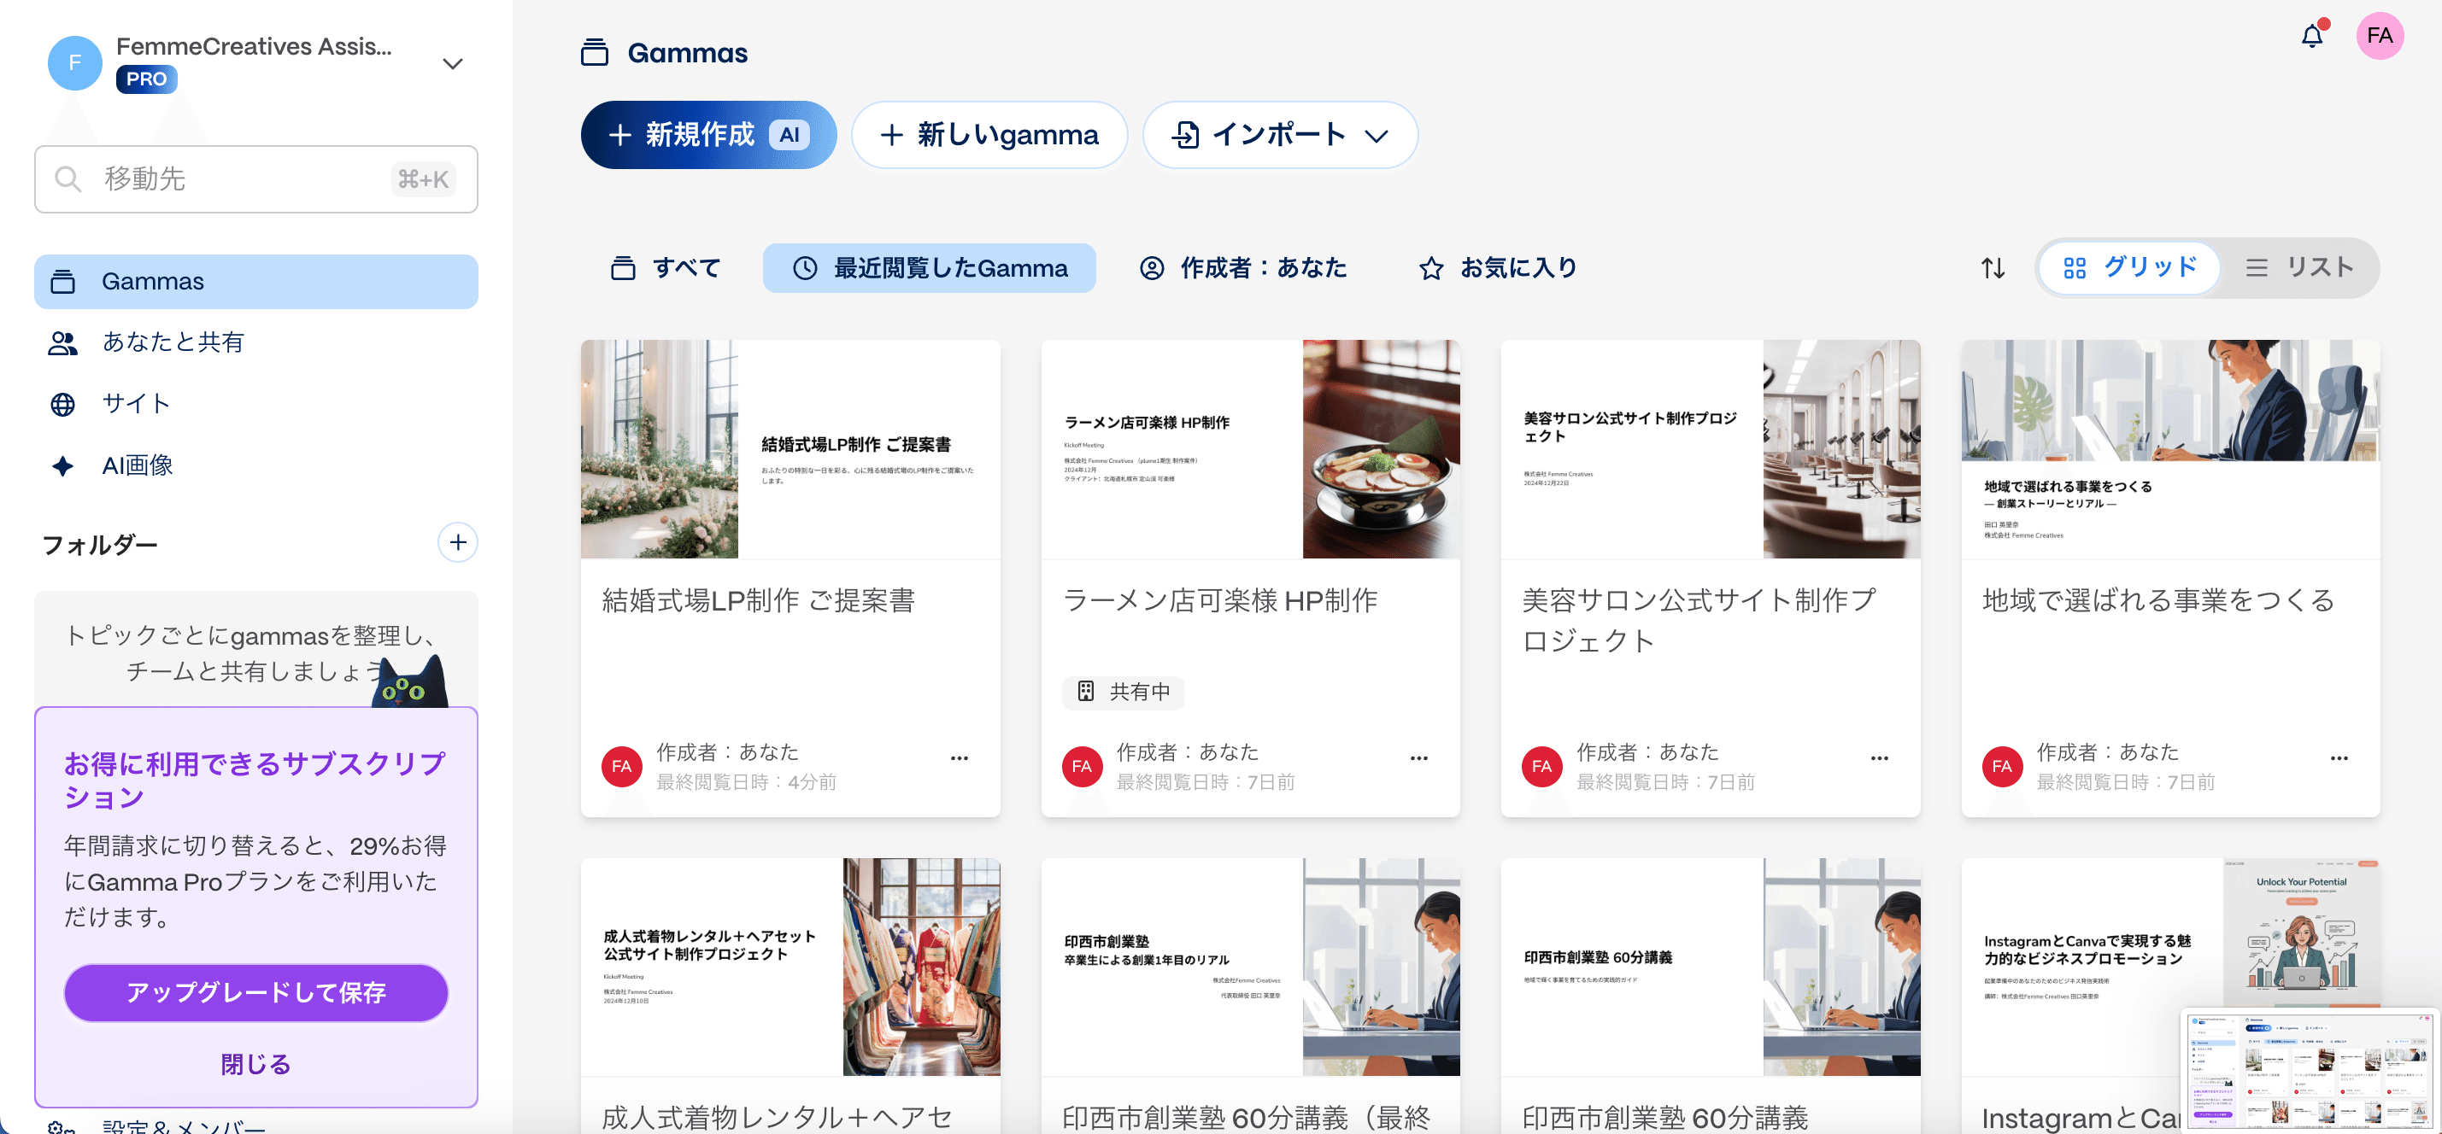This screenshot has height=1134, width=2442.
Task: Open three-dot menu on 地域で選ばれる事業をつくる card
Action: (x=2339, y=758)
